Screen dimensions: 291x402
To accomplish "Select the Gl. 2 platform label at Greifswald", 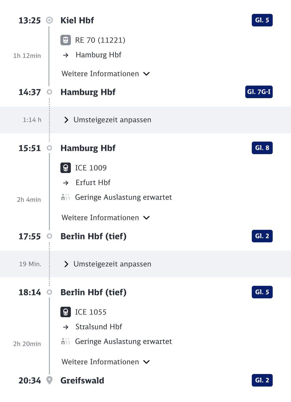I will pos(262,381).
